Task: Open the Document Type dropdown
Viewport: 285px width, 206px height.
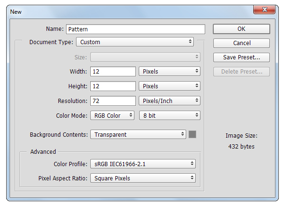Action: (x=135, y=42)
